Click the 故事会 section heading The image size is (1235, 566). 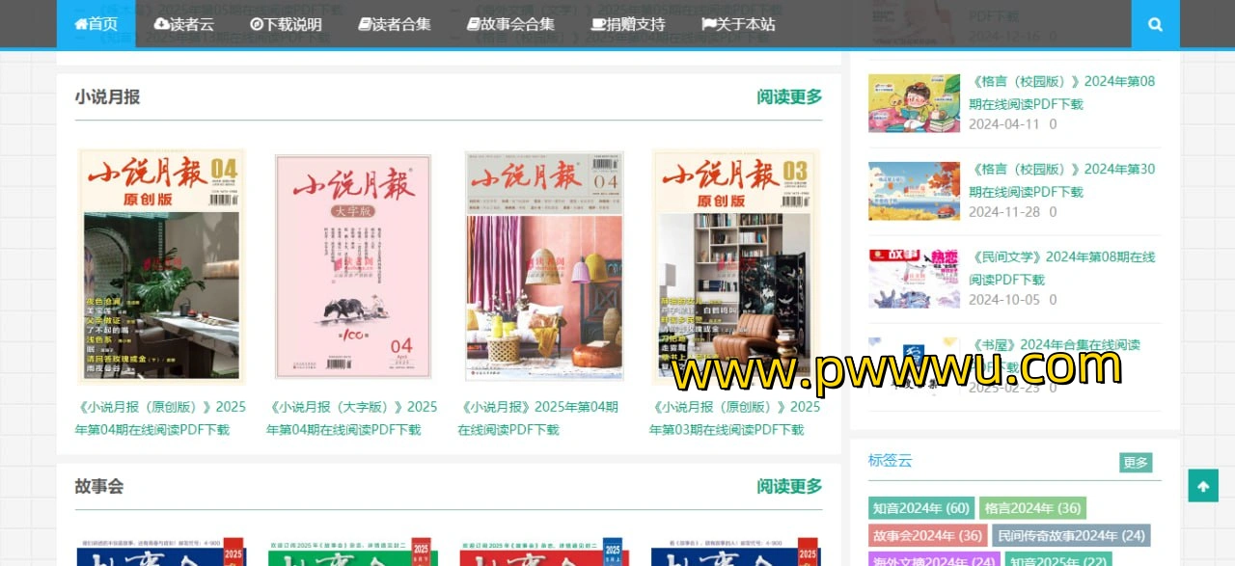99,486
